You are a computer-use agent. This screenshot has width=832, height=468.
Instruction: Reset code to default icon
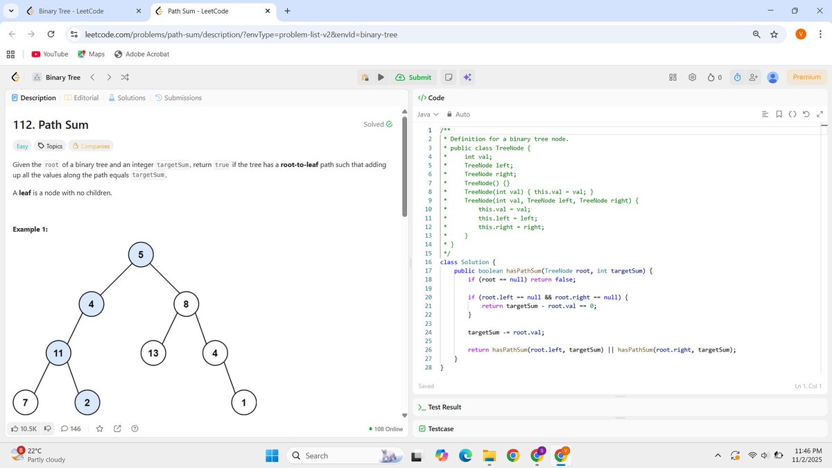pyautogui.click(x=806, y=114)
